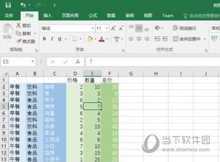Toggle Italic formatting
The image size is (220, 162).
(x=52, y=39)
